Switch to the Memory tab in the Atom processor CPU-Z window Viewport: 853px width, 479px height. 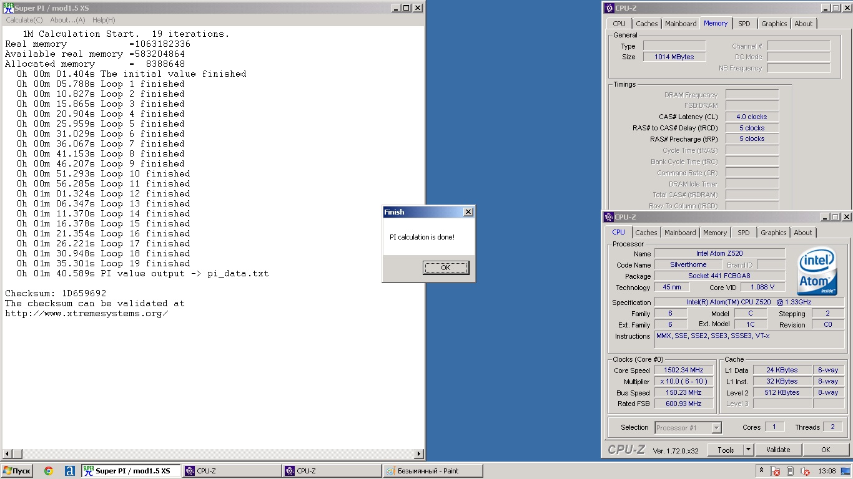click(715, 233)
